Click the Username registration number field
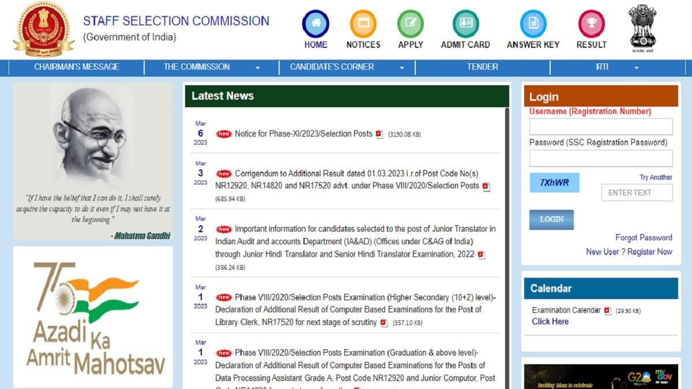Image resolution: width=692 pixels, height=389 pixels. click(601, 126)
